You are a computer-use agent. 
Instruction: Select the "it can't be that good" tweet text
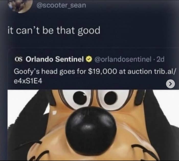[54, 30]
